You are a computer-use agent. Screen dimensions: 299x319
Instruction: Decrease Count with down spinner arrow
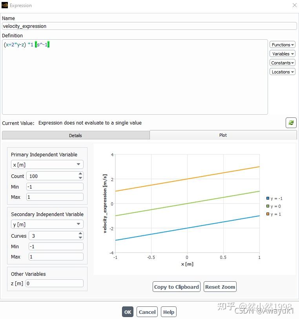[x=80, y=178]
